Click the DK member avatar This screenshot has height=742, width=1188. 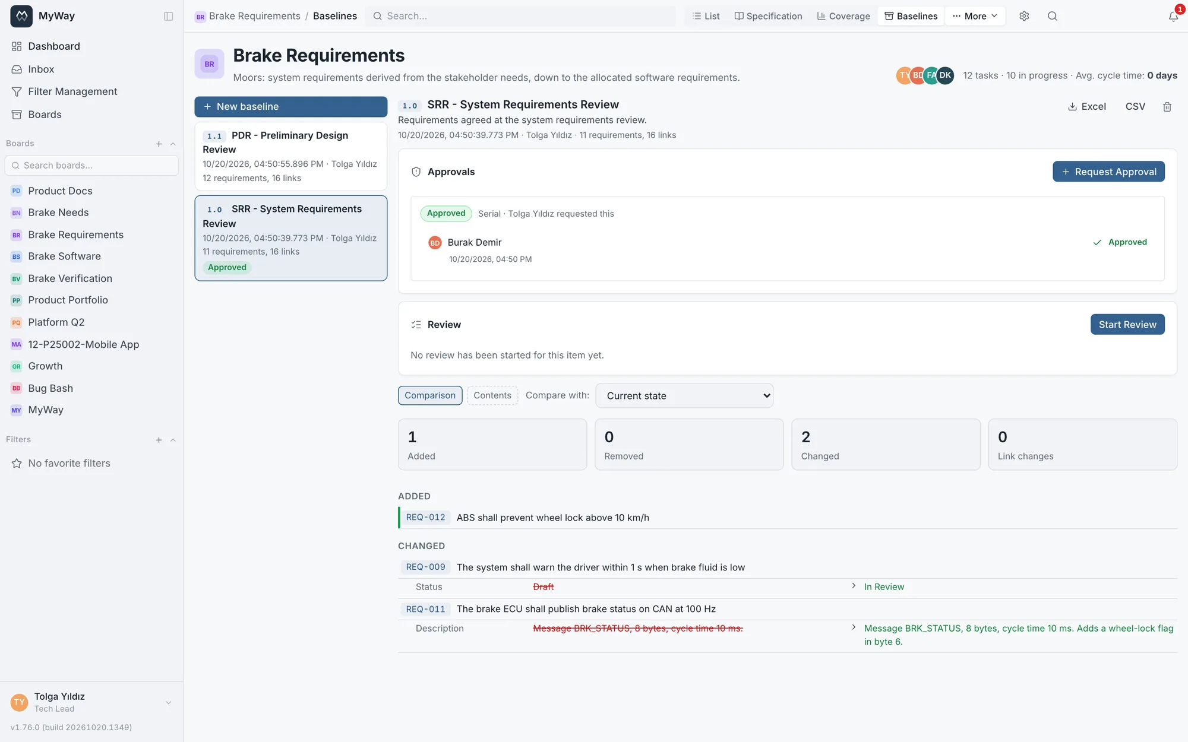(945, 75)
